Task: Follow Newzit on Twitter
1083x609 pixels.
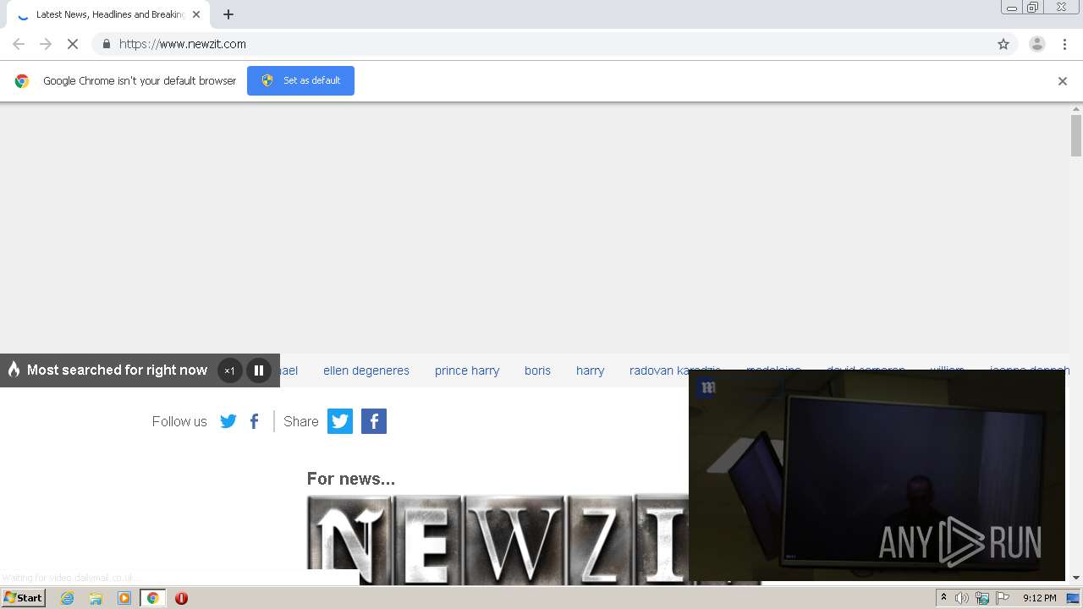Action: pyautogui.click(x=228, y=421)
